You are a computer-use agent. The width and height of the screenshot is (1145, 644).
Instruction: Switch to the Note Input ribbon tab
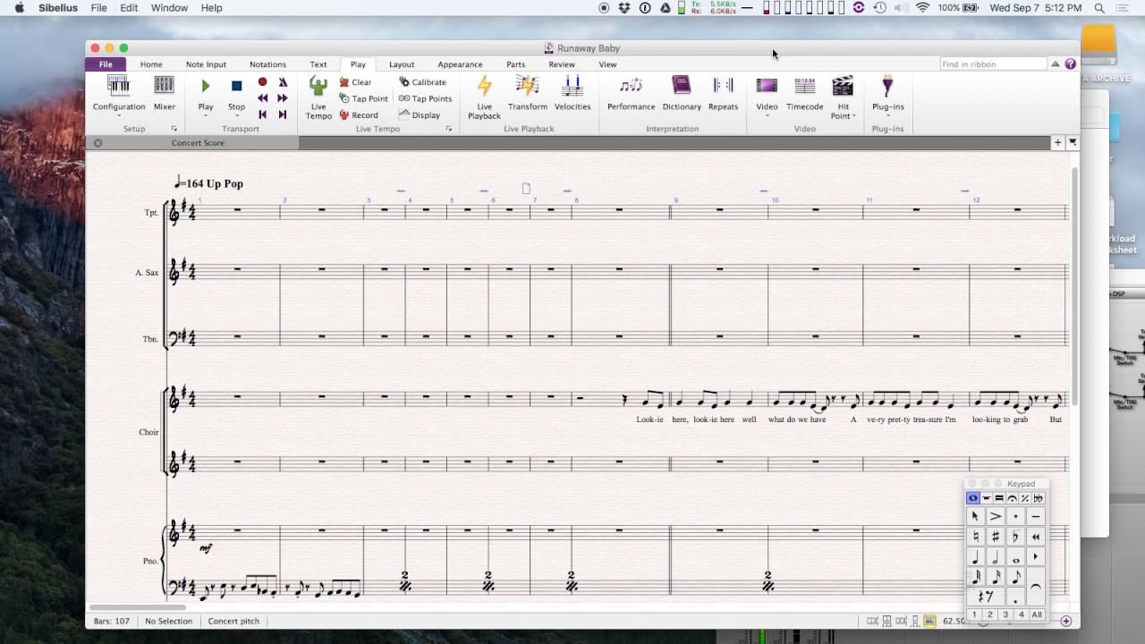pos(206,64)
